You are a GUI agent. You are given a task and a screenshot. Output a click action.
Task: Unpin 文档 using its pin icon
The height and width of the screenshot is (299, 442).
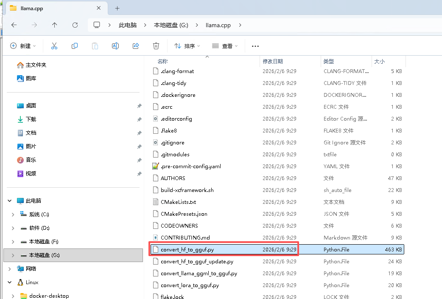(139, 133)
